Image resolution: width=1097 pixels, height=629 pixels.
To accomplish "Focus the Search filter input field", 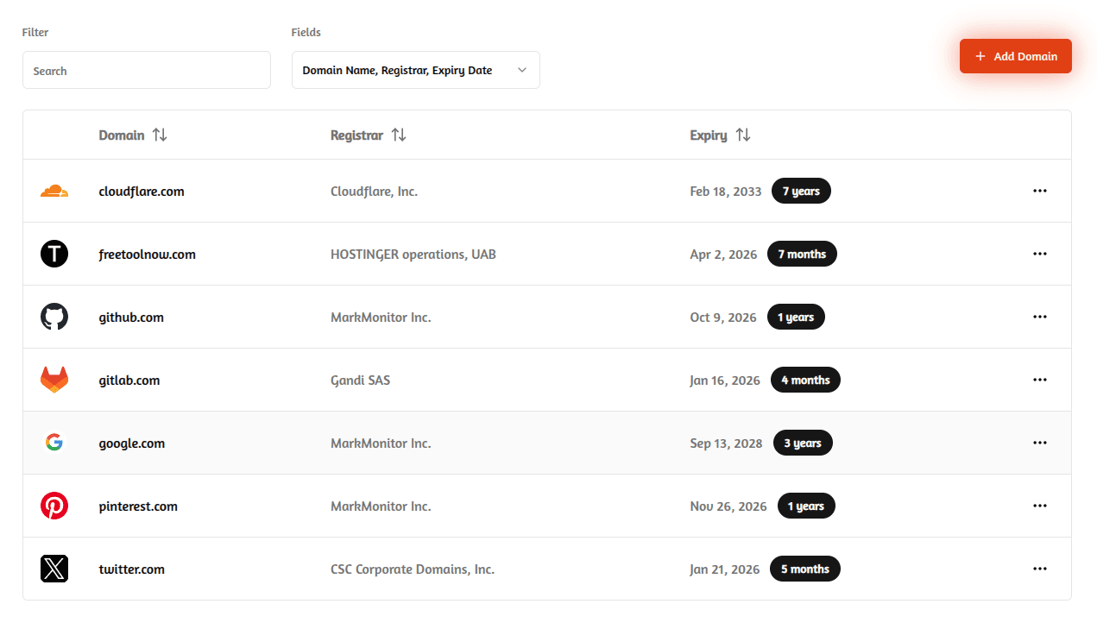I will (x=147, y=70).
